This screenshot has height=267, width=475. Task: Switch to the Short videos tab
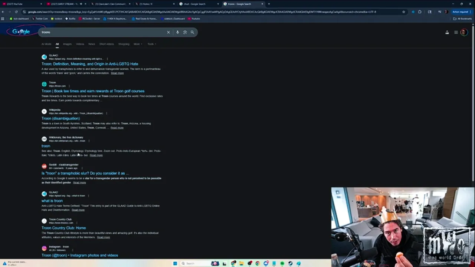pos(107,44)
